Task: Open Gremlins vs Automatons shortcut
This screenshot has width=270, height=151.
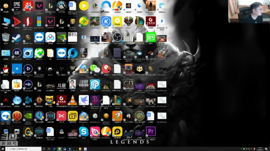Action: 106,116
